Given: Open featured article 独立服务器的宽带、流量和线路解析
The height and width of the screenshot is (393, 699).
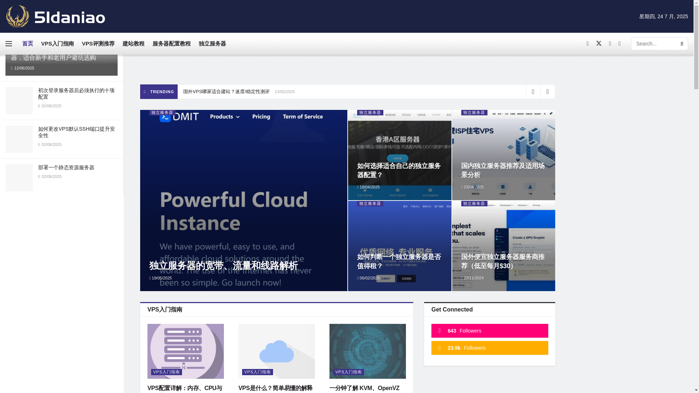Looking at the screenshot, I should point(224,266).
